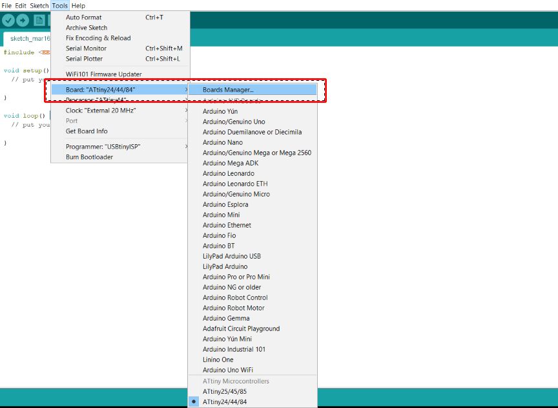The height and width of the screenshot is (408, 558).
Task: Click the void setup() code line
Action: [26, 70]
